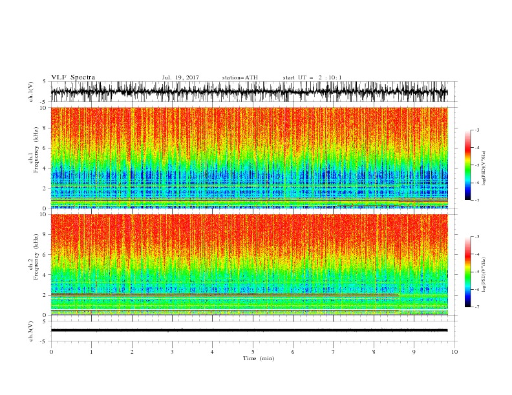Click the ch.2 spectrogram color scale bar
Screen dimensions: 512x395
click(x=467, y=272)
